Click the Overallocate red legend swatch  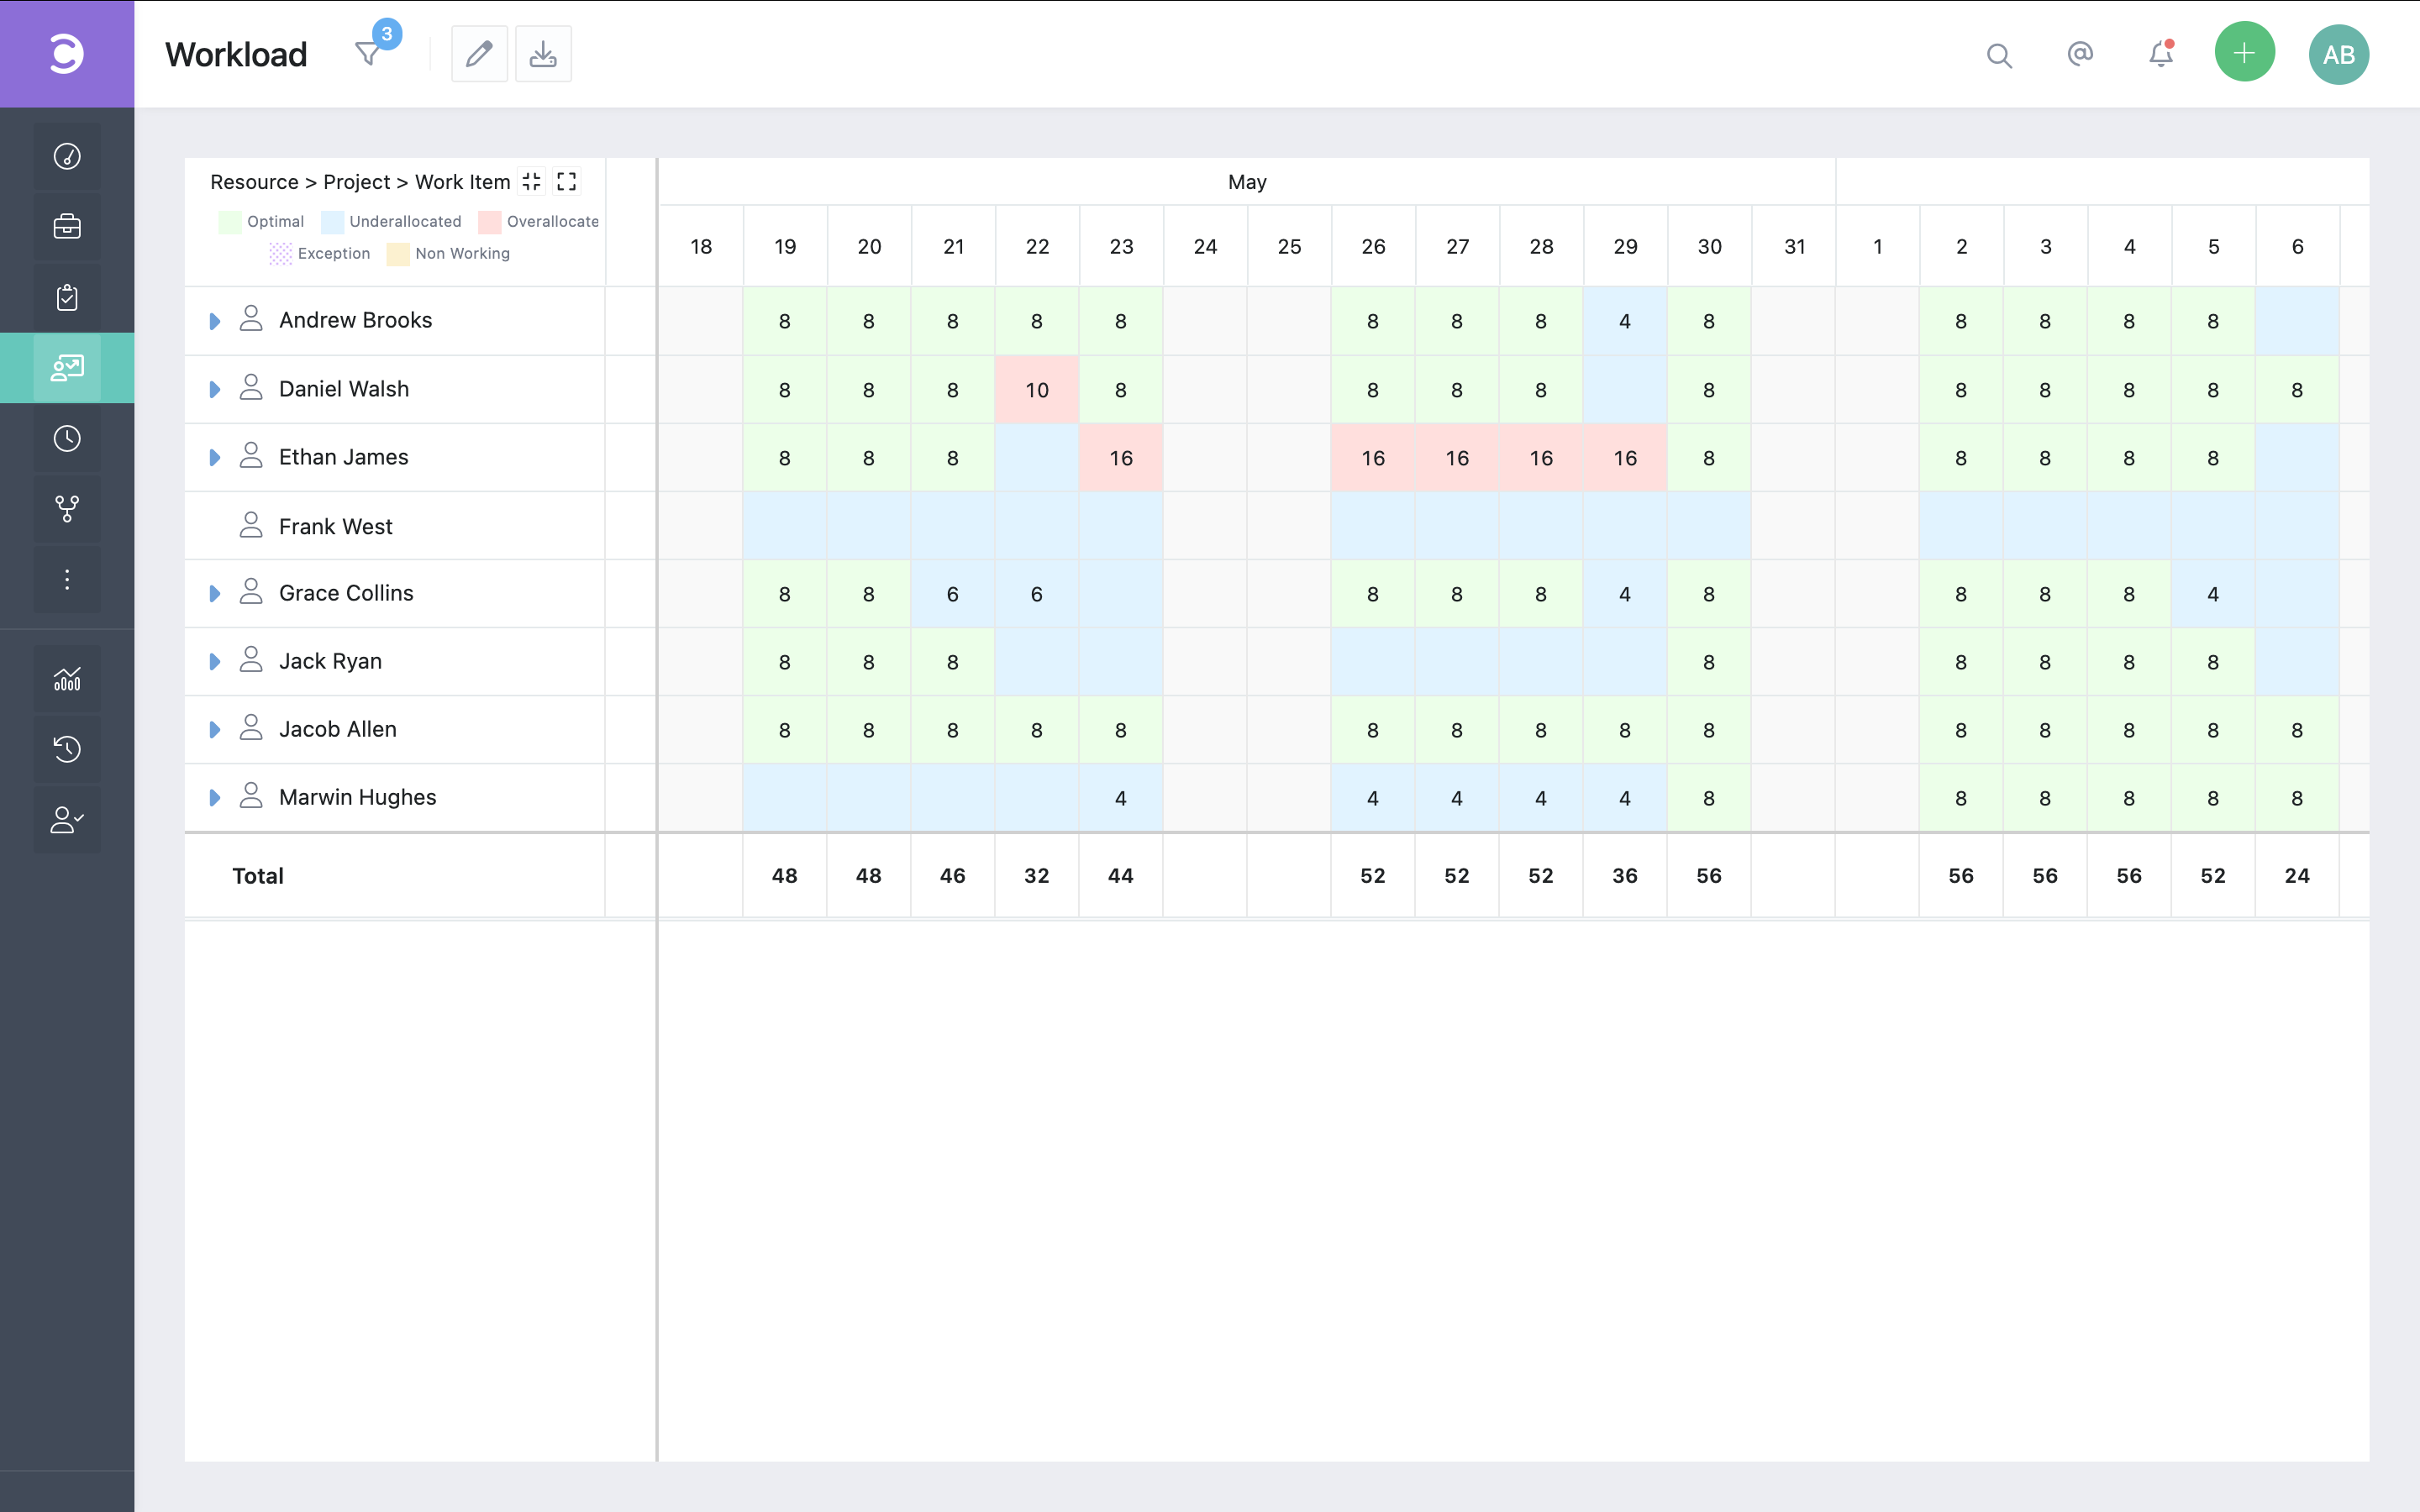tap(490, 222)
